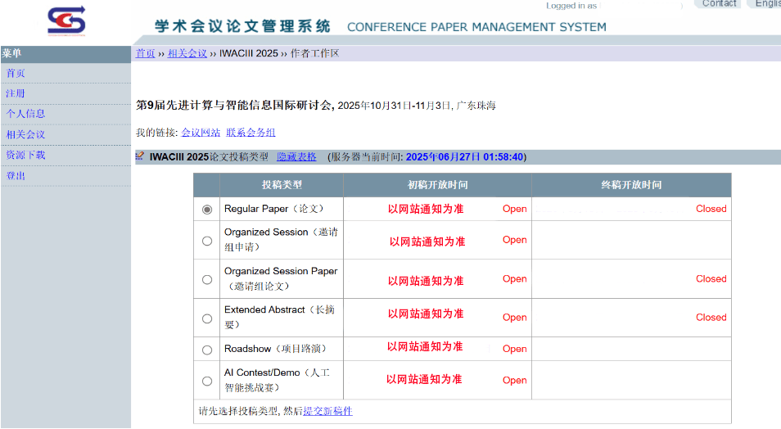The image size is (781, 429).
Task: Go to 个人信息 in sidebar menu
Action: coord(25,115)
